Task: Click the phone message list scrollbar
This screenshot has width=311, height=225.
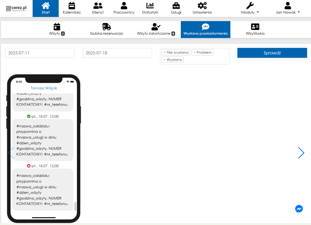Action: pyautogui.click(x=75, y=206)
